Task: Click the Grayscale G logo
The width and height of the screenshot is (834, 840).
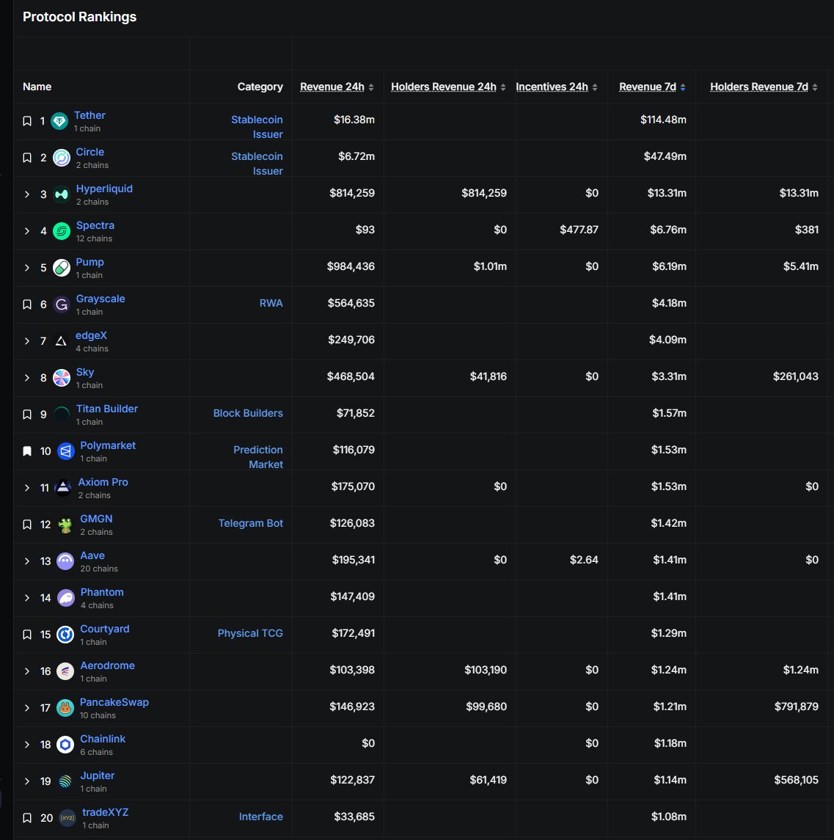Action: [x=62, y=304]
